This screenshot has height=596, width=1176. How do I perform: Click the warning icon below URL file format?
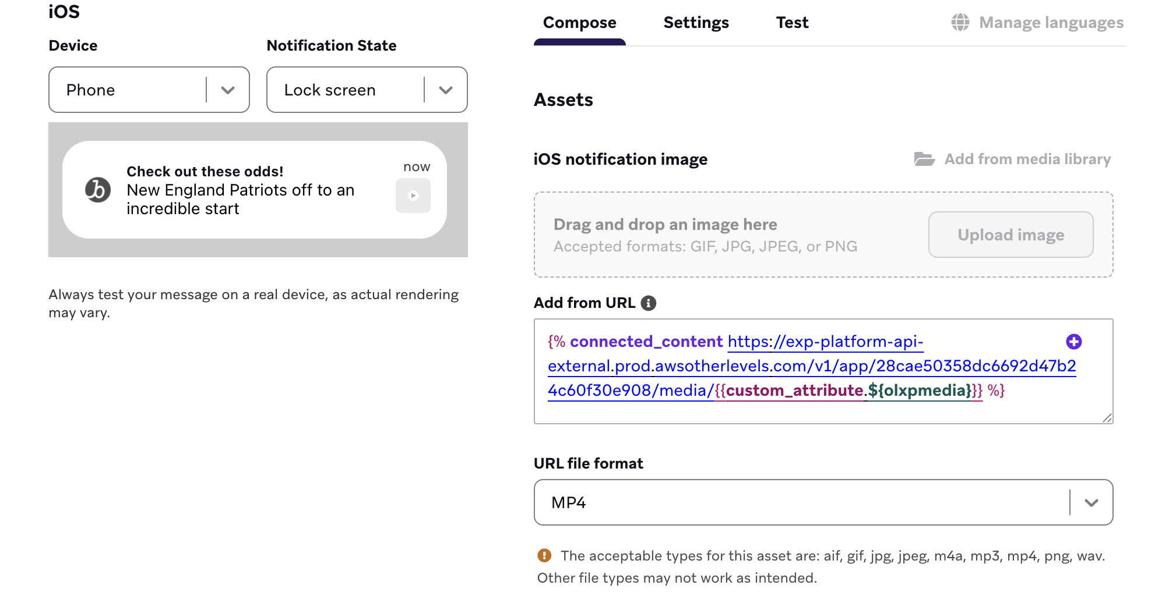click(x=545, y=555)
